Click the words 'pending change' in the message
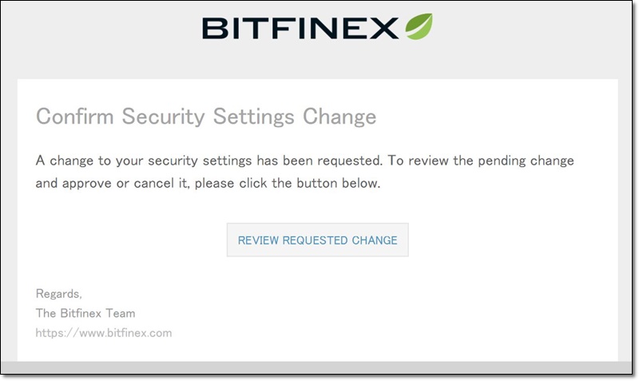 click(526, 161)
